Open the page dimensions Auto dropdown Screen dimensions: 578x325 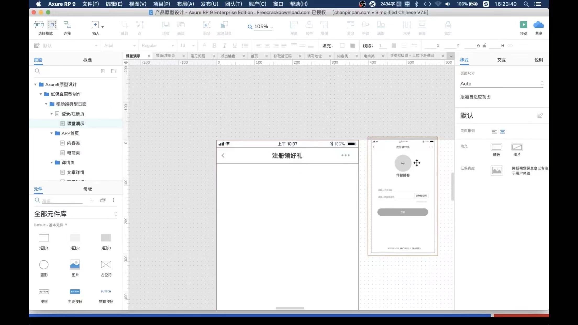pos(501,84)
